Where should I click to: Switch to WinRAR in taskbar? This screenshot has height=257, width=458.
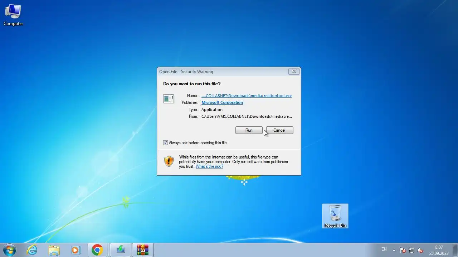pyautogui.click(x=143, y=250)
